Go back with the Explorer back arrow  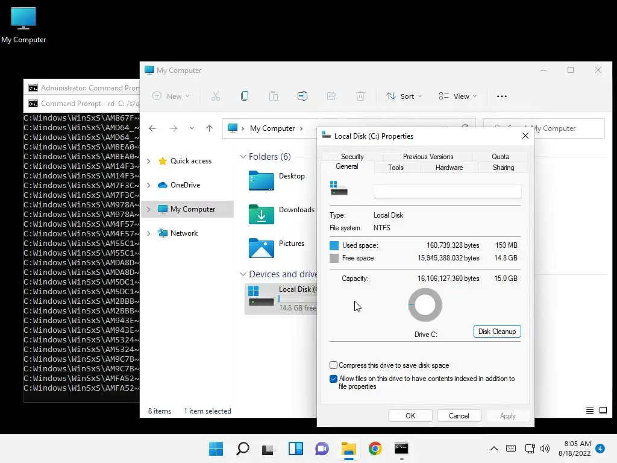(152, 128)
